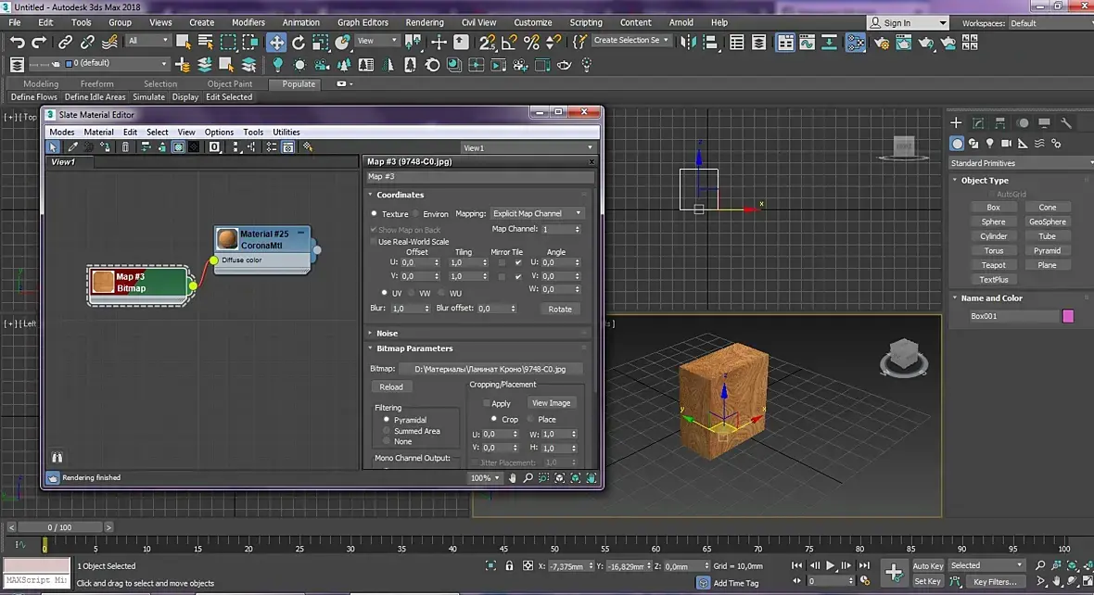Open the Create panel plus tab
This screenshot has height=595, width=1094.
click(956, 123)
